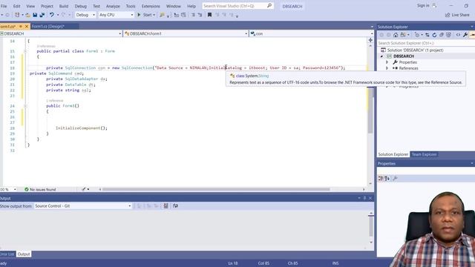Image resolution: width=475 pixels, height=267 pixels.
Task: Click the split editor plus icon
Action: click(370, 40)
